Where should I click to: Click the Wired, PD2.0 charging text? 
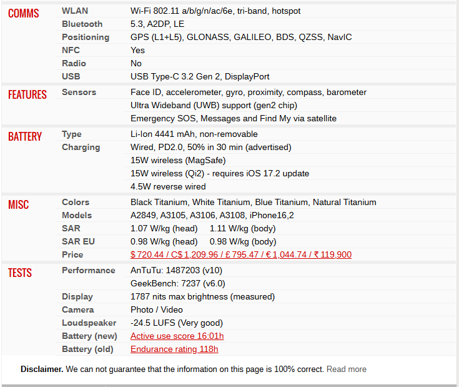211,148
